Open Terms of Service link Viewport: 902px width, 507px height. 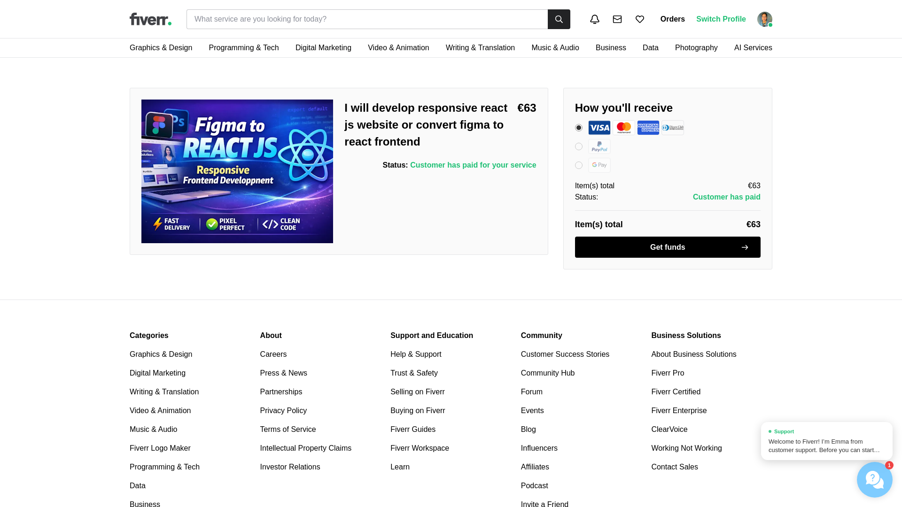point(288,430)
